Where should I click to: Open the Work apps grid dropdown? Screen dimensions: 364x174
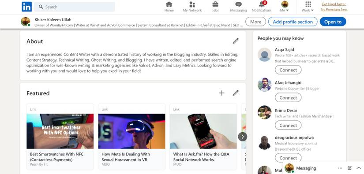point(308,7)
